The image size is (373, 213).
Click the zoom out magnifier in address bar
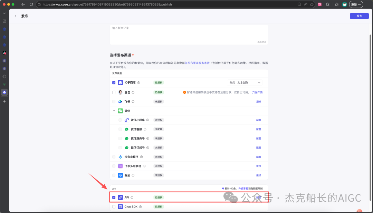click(299, 4)
